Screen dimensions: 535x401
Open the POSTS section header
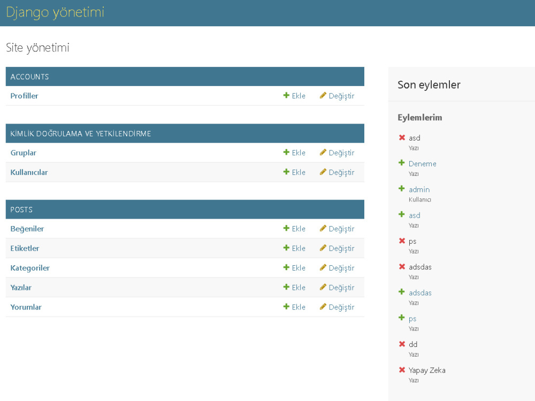(x=21, y=210)
